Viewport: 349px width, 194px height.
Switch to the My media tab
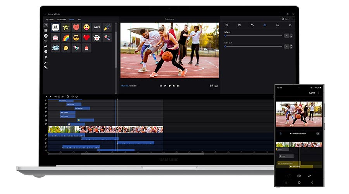[x=49, y=19]
